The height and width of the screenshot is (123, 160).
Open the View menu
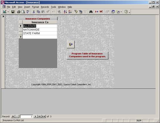point(20,7)
